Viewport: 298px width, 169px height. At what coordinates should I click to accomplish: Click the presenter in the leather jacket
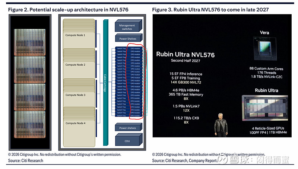point(221,125)
